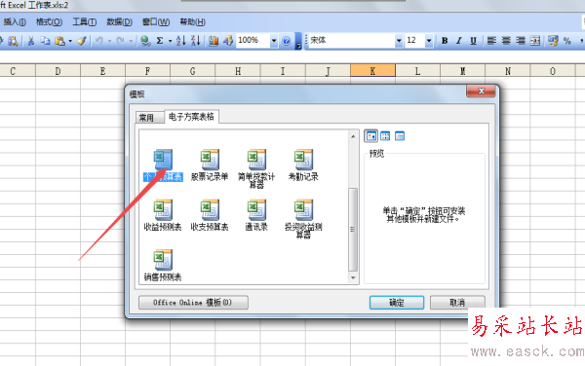Expand the AutoSum functions dropdown arrow
Screen dimensions: 585x366
[170, 41]
